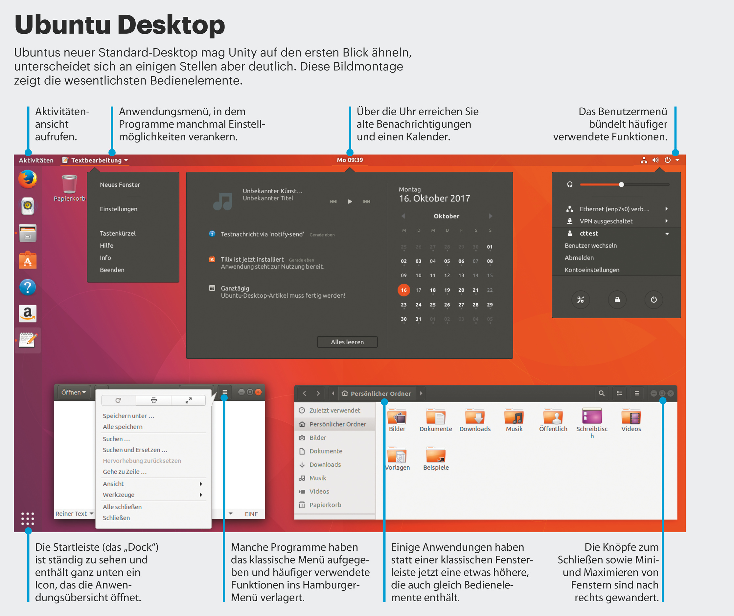Open Firefox from the dock

point(28,179)
